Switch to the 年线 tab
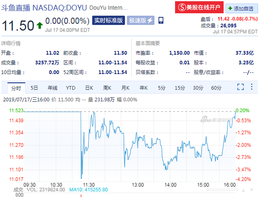The image size is (262, 197). (x=52, y=88)
